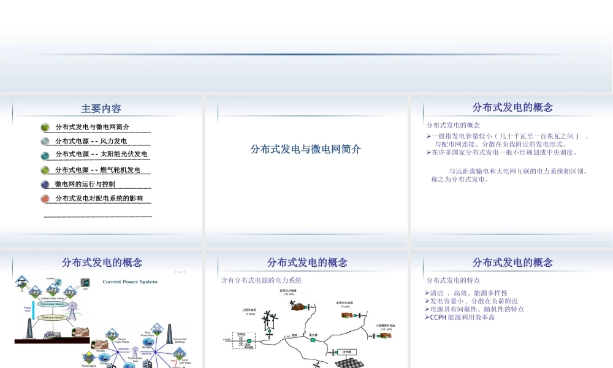Click the red bullet beside 分布式发电对配电系统的影响

click(45, 199)
